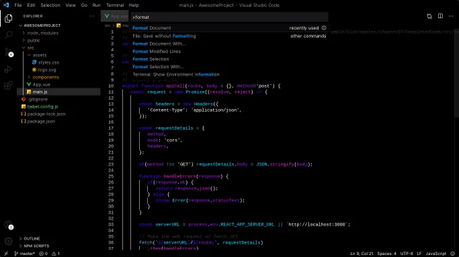Open the View menu

[x=71, y=5]
